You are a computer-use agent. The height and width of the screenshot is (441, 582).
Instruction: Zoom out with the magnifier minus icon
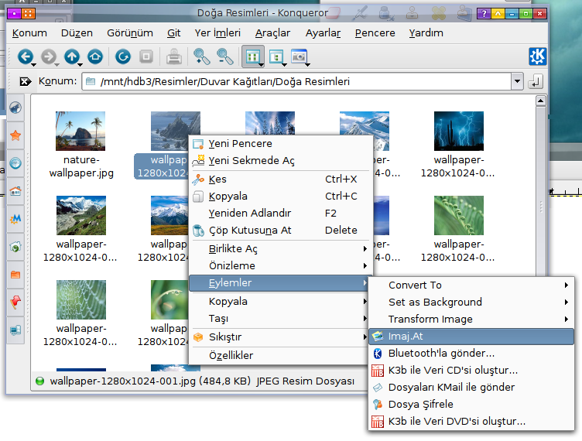(225, 56)
